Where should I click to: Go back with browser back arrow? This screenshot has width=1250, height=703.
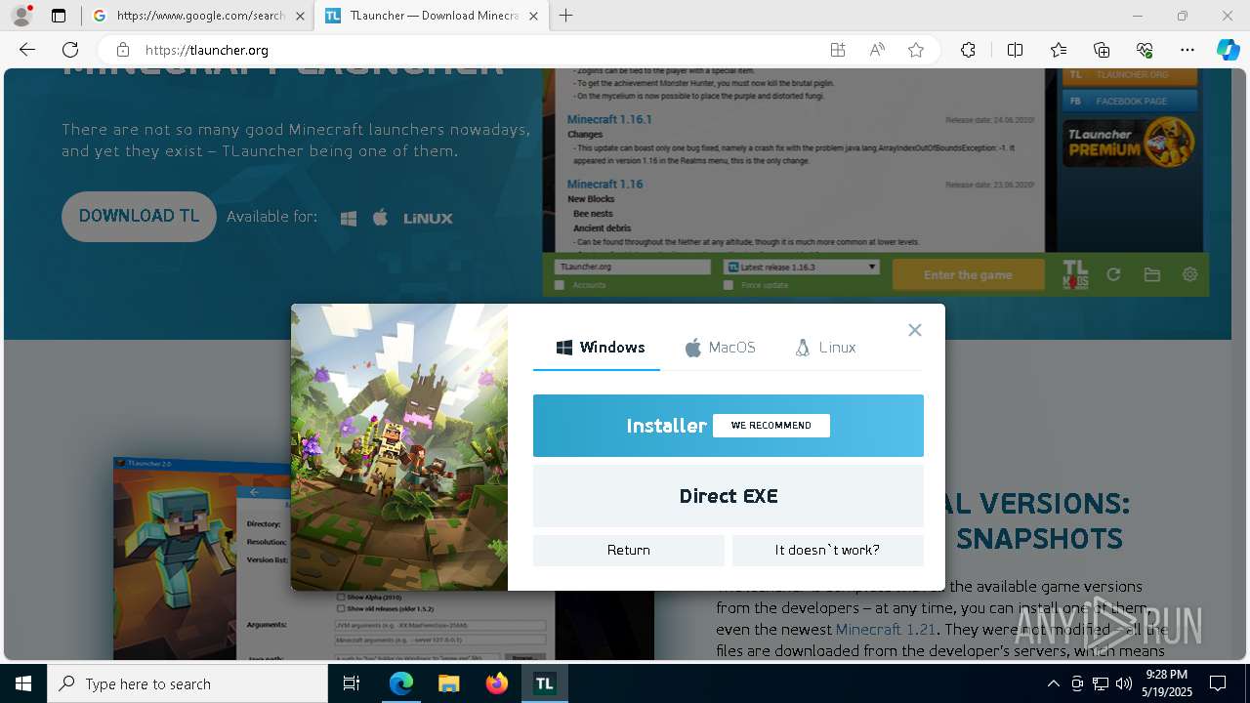[x=27, y=50]
